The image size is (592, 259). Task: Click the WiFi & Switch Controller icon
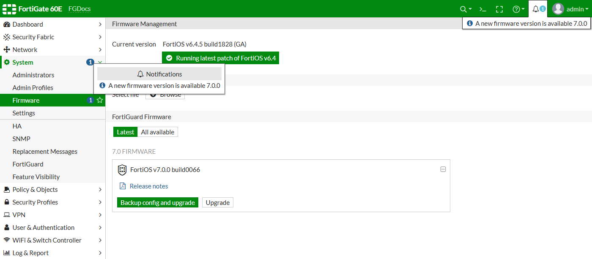click(x=7, y=240)
